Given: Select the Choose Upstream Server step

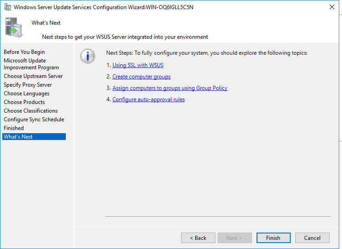Looking at the screenshot, I should pyautogui.click(x=33, y=76).
